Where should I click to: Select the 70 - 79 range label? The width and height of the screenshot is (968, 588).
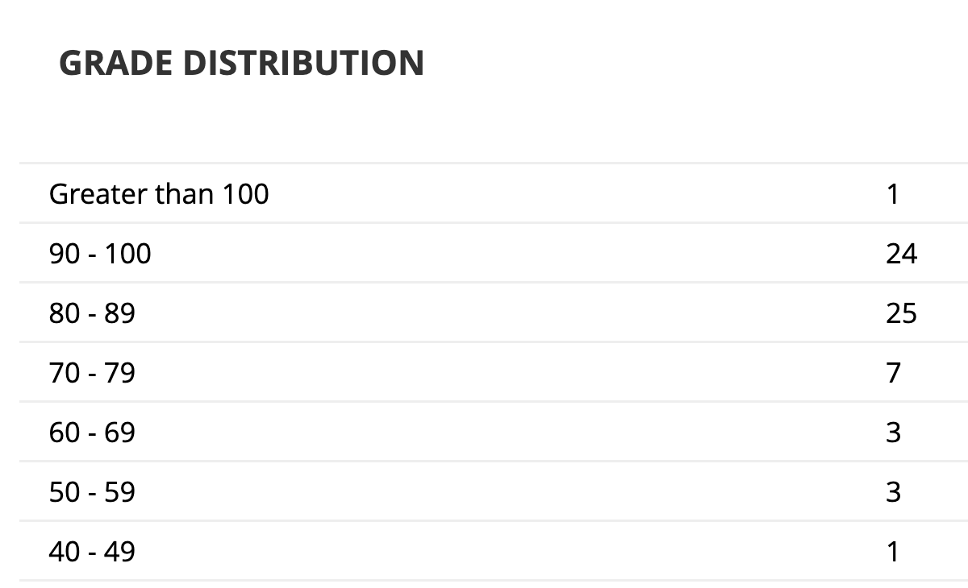(x=92, y=373)
